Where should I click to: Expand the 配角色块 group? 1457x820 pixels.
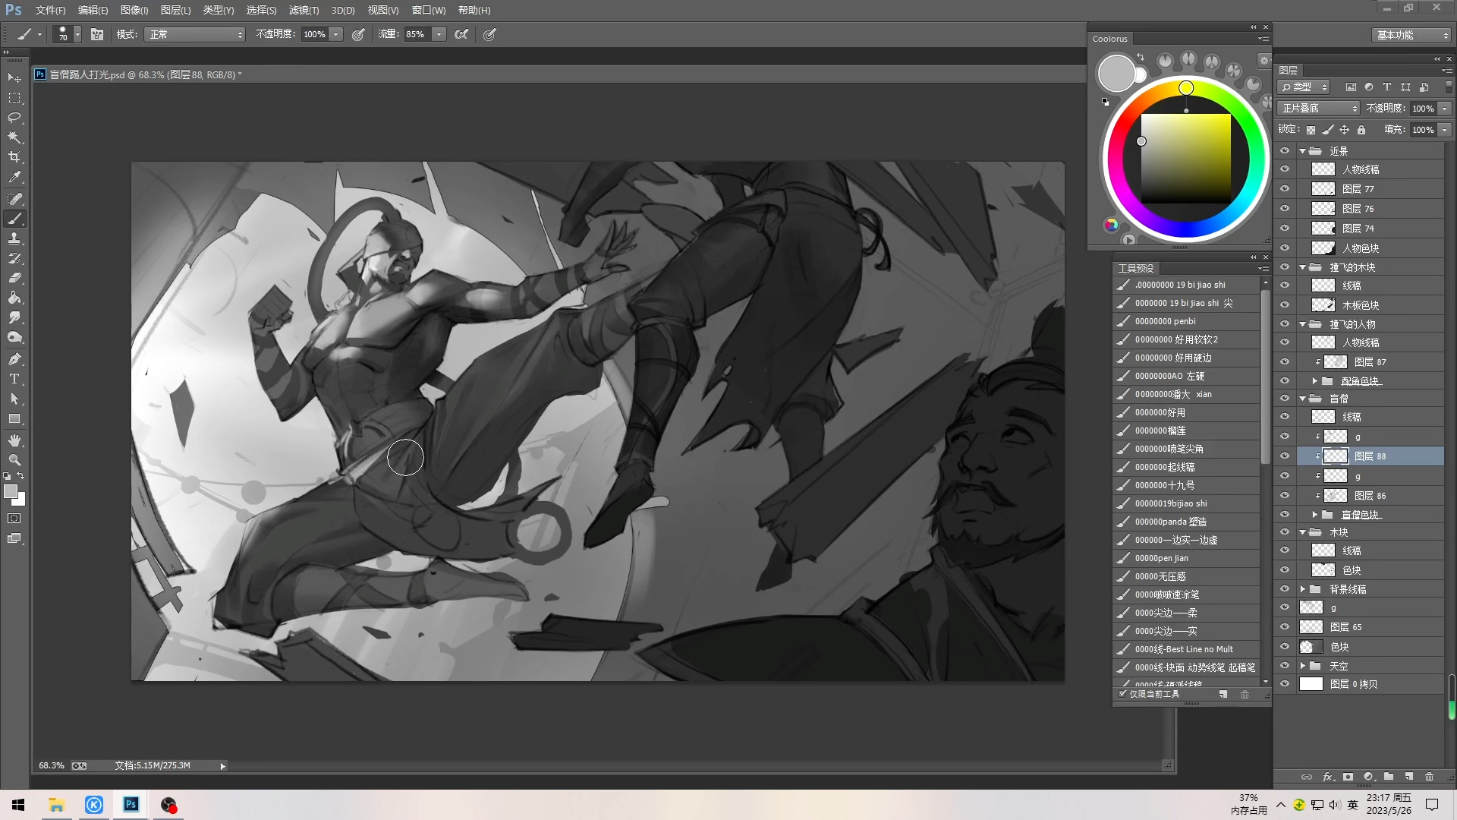(x=1315, y=381)
